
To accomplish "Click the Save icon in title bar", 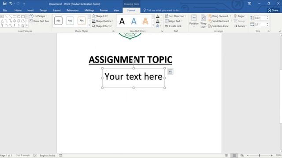I will click(x=5, y=4).
